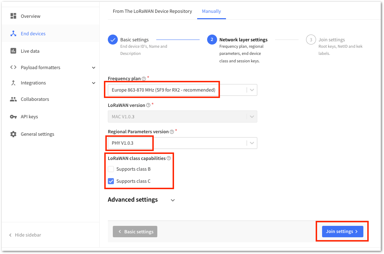Enable Supports class B checkbox
Image resolution: width=384 pixels, height=254 pixels.
(111, 169)
